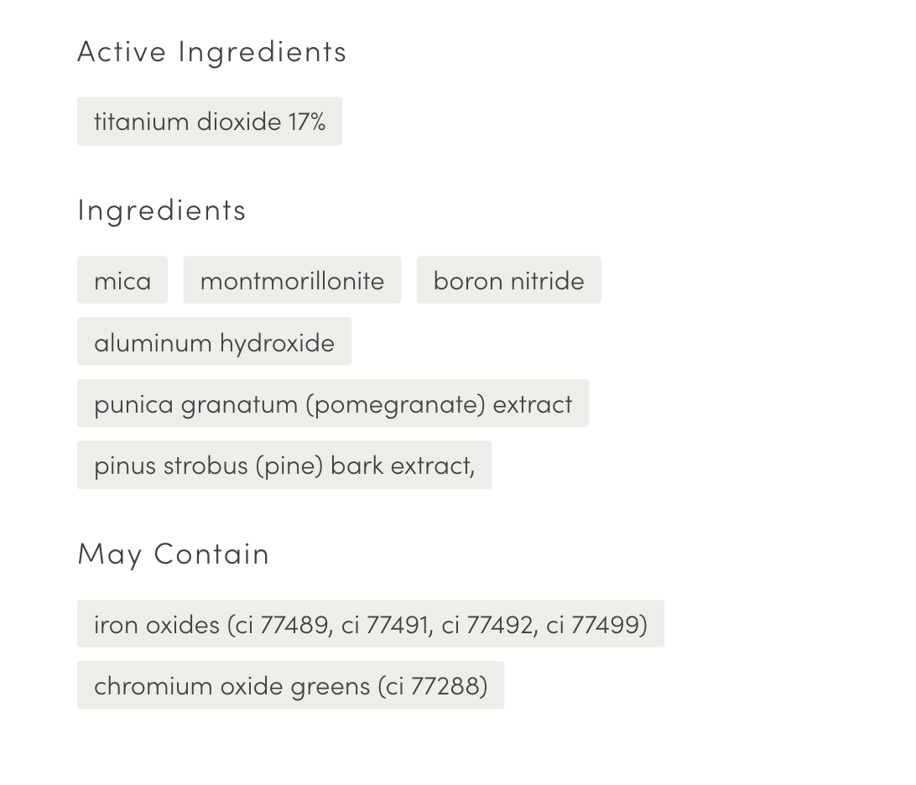Click the Ingredients section heading
The image size is (916, 785).
click(x=162, y=209)
